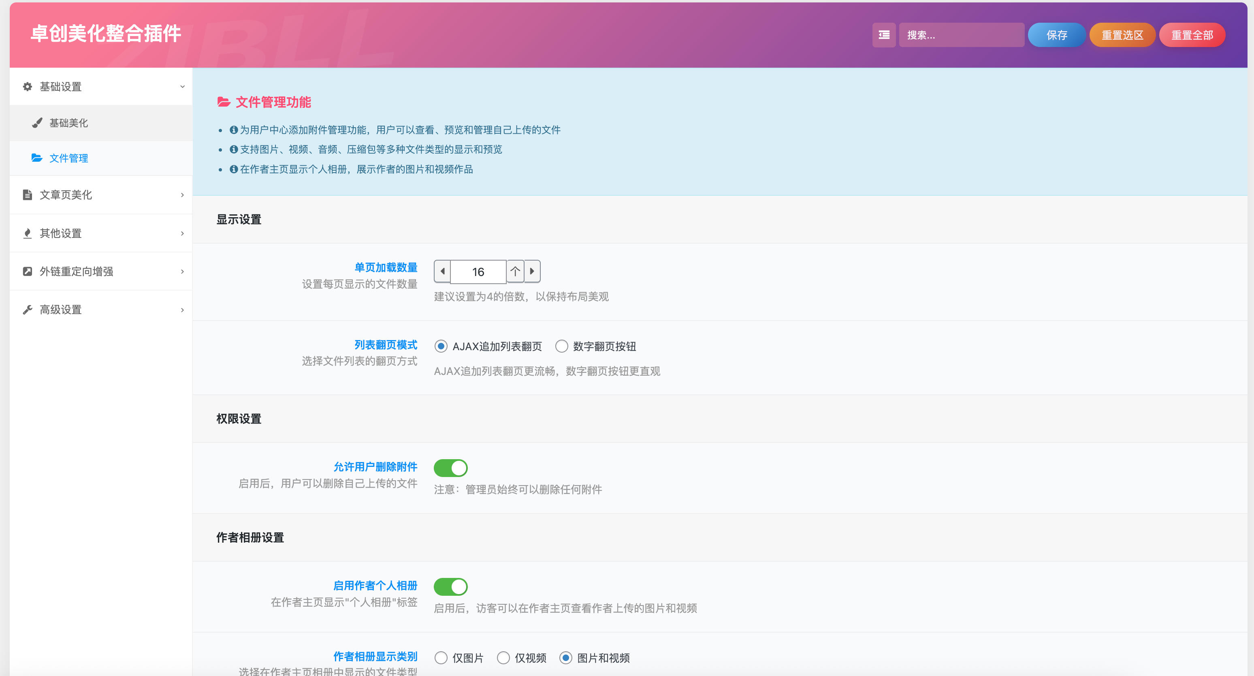This screenshot has width=1254, height=676.
Task: Expand 其他设置 chevron arrow
Action: tap(183, 233)
